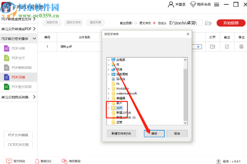This screenshot has width=247, height=164.
Task: Select the 新建文件夹 folder
Action: tap(124, 113)
